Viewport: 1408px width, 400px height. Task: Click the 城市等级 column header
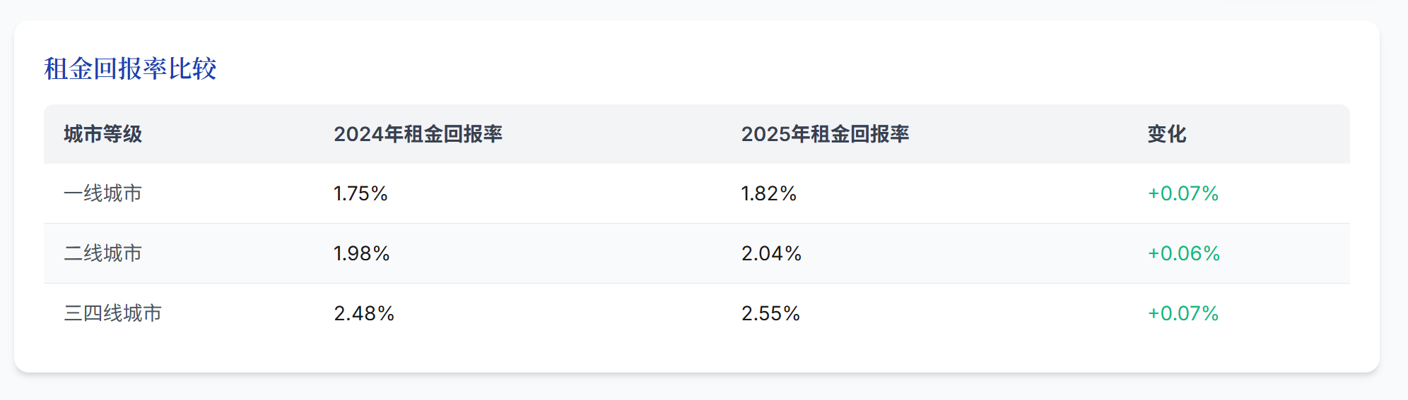pos(103,134)
